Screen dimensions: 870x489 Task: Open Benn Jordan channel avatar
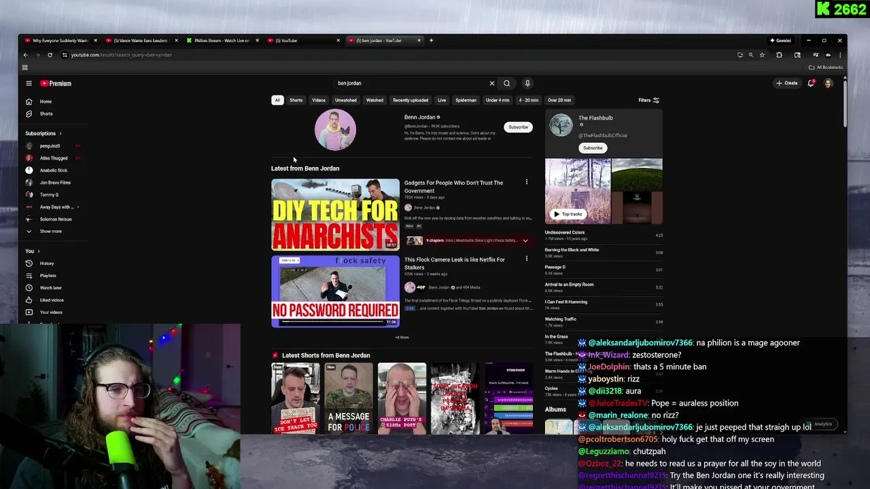pyautogui.click(x=335, y=130)
